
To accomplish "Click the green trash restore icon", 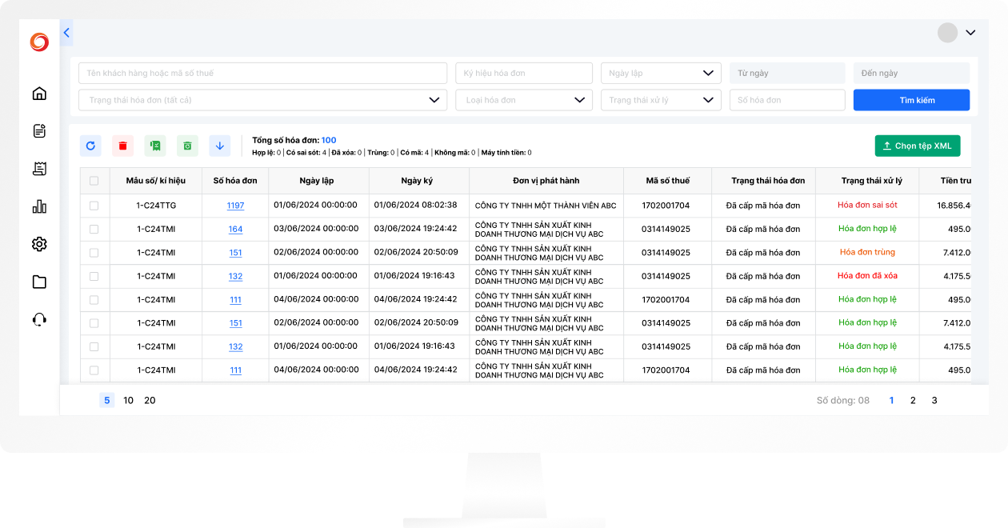I will click(x=187, y=146).
